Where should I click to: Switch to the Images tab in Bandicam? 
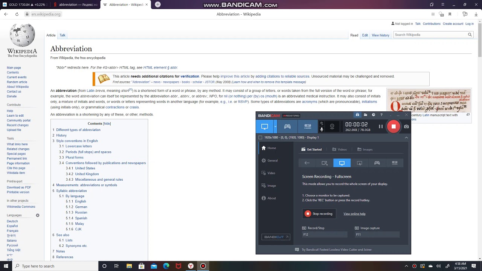click(365, 149)
